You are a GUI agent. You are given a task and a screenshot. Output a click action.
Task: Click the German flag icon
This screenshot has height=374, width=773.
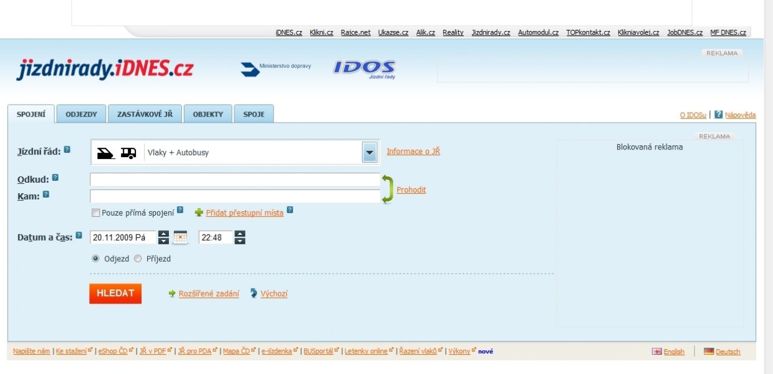pyautogui.click(x=709, y=352)
